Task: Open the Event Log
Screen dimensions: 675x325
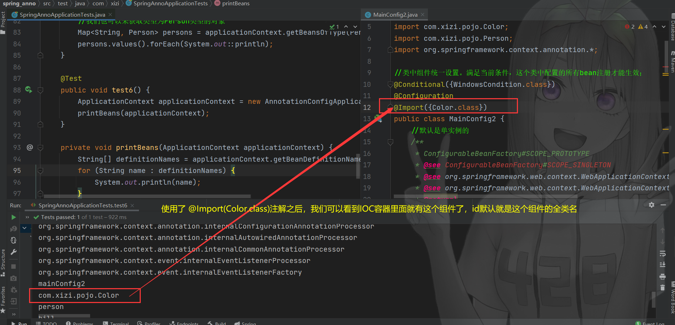Action: (650, 323)
